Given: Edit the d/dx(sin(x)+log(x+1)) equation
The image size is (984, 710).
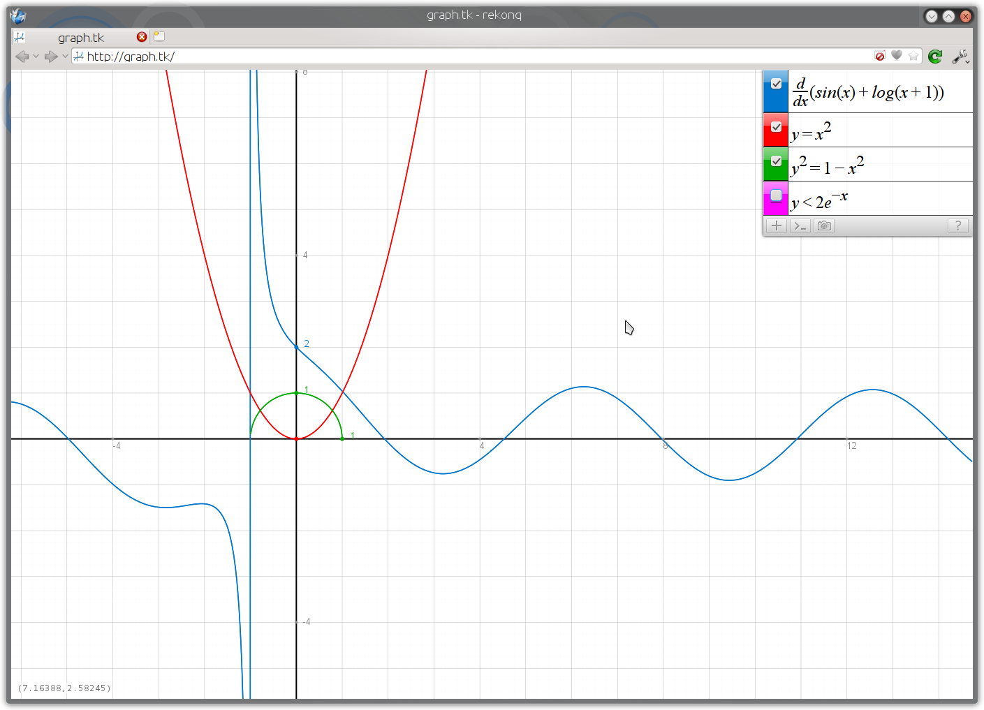Looking at the screenshot, I should 881,91.
